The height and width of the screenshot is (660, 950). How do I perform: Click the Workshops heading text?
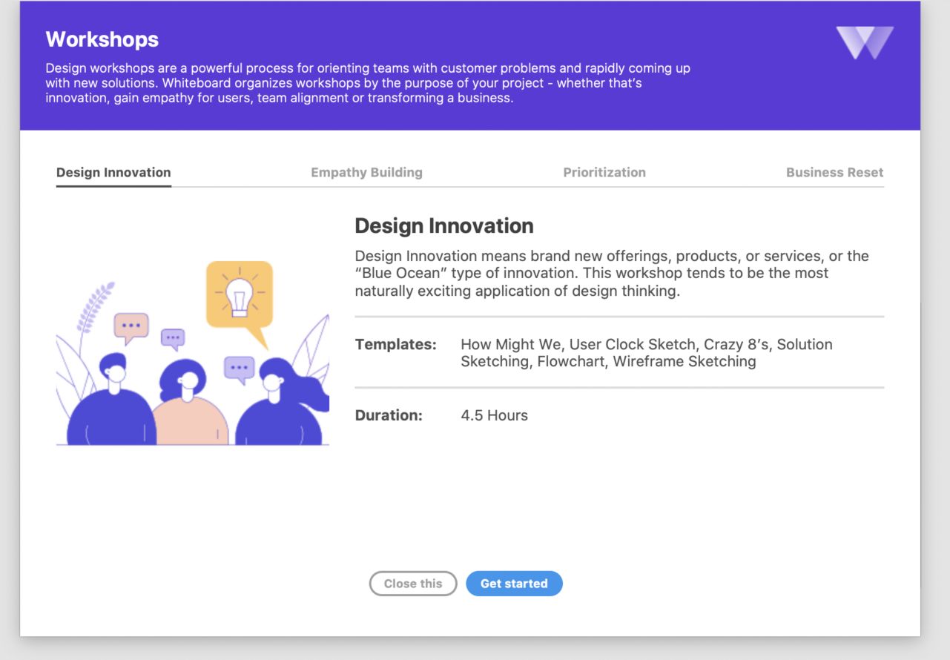pos(102,39)
